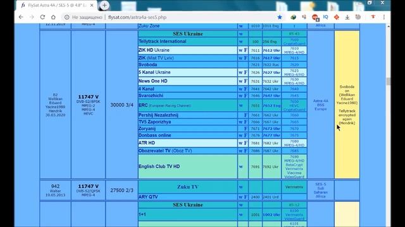Click web icon W for Tellytrack International
The image size is (405, 227).
[x=240, y=42]
